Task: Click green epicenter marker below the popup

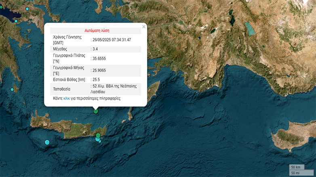Action: click(96, 111)
